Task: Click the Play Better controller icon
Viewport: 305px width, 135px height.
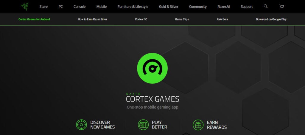Action: tap(143, 125)
